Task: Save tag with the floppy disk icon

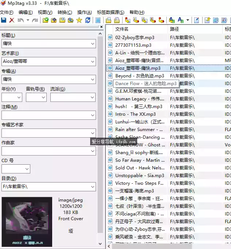Action: (x=4, y=20)
